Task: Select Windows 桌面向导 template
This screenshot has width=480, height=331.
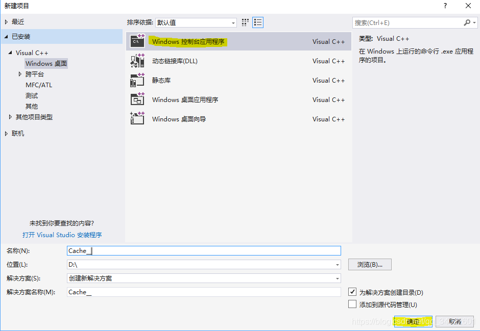Action: [238, 119]
